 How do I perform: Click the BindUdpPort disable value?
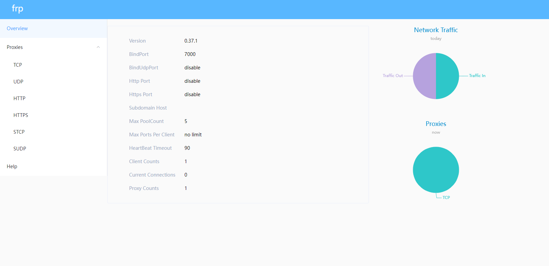(192, 68)
